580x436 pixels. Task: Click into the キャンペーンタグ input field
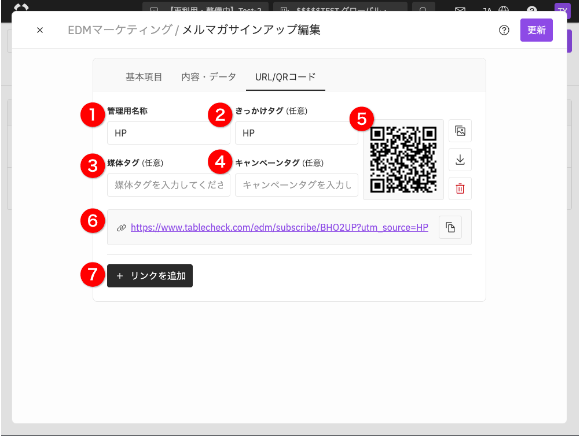pyautogui.click(x=296, y=184)
